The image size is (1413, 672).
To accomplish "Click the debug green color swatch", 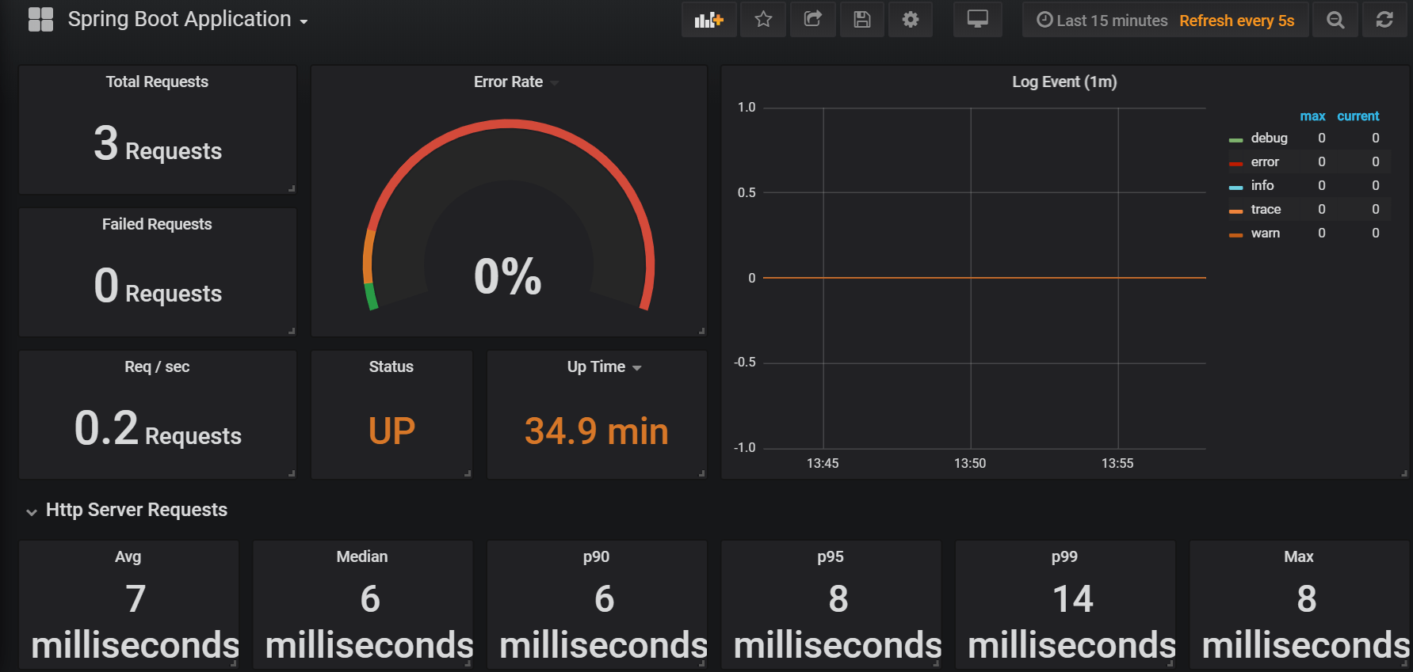I will click(1235, 140).
